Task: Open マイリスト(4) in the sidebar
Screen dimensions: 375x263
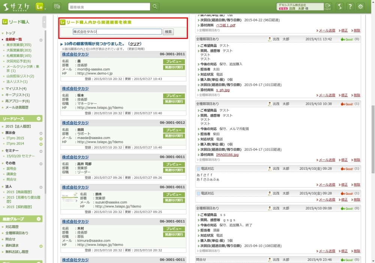Action: coord(16,89)
